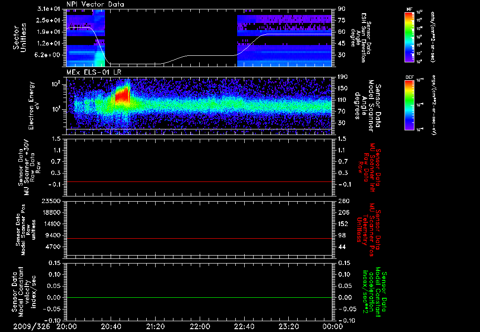Click the '90' sun elevation tick
Screen dimensions: 480x332
click(x=341, y=9)
